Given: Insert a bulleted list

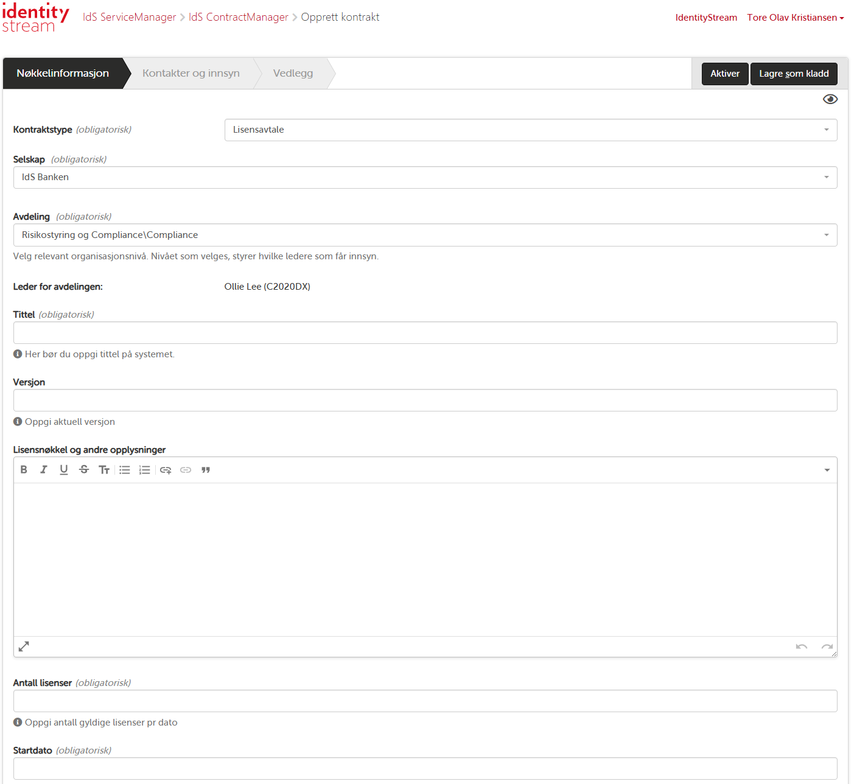Looking at the screenshot, I should click(125, 469).
